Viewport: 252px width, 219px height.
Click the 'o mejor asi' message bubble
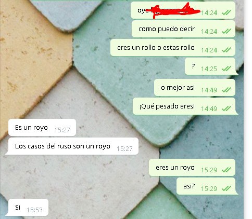pyautogui.click(x=195, y=88)
